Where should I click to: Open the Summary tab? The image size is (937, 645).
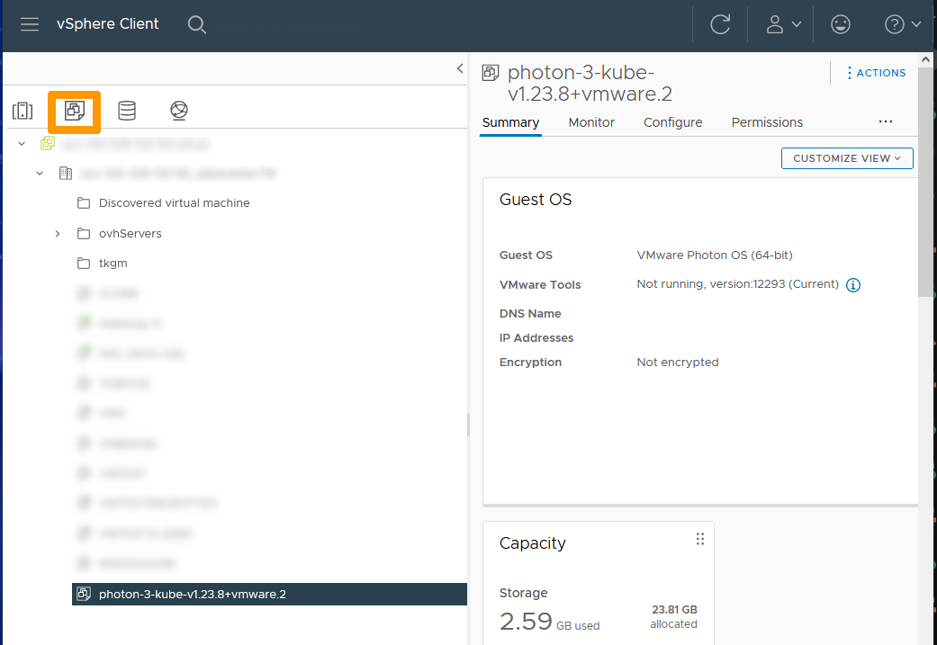point(510,122)
